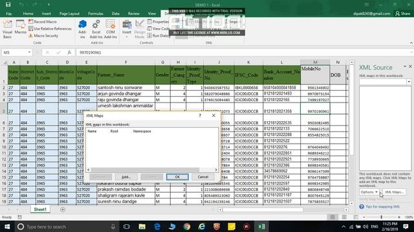The image size is (414, 232).
Task: Select the Farmer_Name header cell
Action: click(x=125, y=75)
